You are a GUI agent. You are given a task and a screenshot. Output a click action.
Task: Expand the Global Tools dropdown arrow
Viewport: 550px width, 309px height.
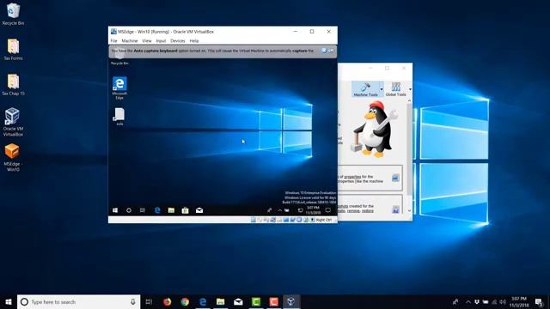click(410, 89)
